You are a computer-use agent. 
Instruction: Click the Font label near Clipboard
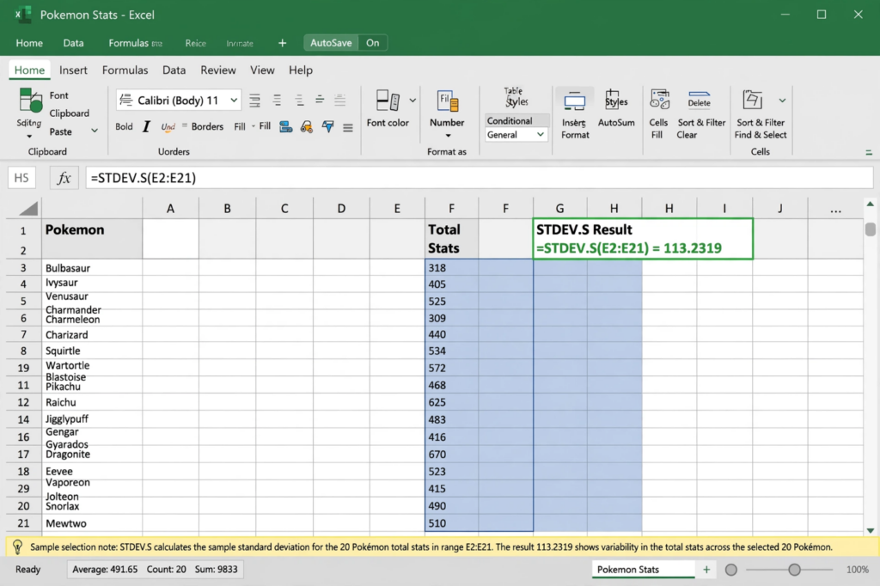pos(58,95)
